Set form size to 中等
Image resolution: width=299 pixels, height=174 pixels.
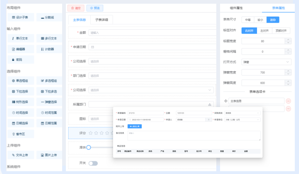[248, 20]
